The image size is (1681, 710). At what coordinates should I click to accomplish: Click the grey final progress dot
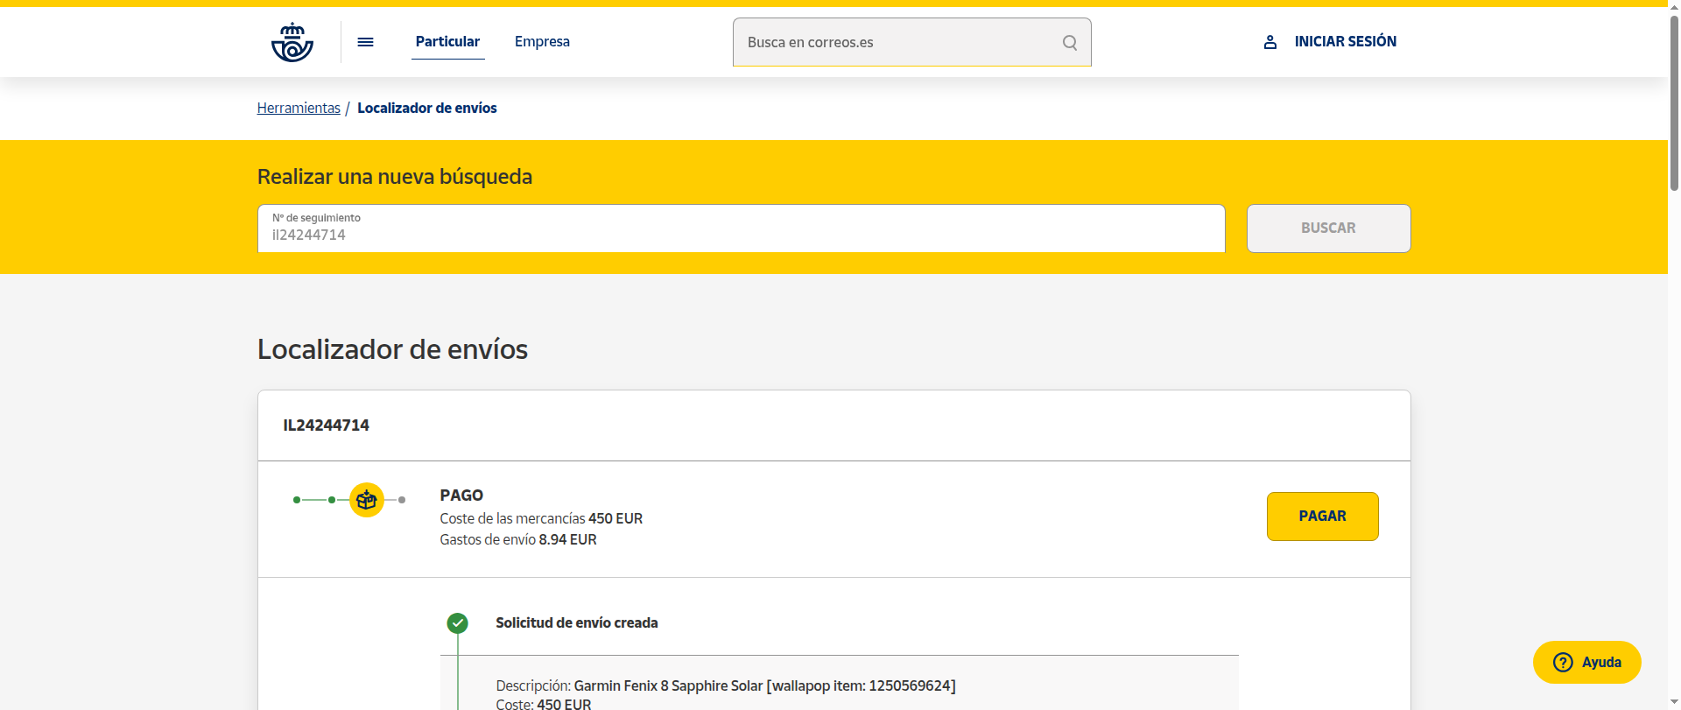pyautogui.click(x=402, y=500)
